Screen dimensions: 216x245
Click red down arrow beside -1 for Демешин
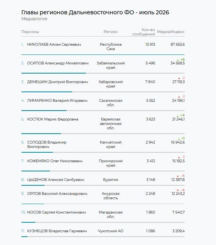(179, 79)
